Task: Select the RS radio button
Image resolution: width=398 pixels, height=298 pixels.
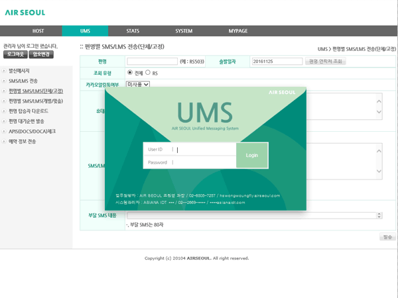Action: (148, 72)
